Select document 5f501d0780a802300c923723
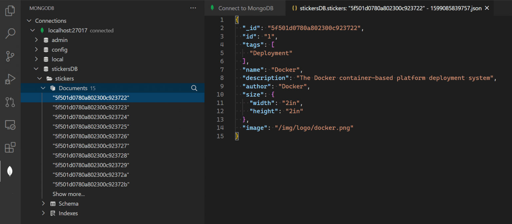512x224 pixels. [91, 107]
